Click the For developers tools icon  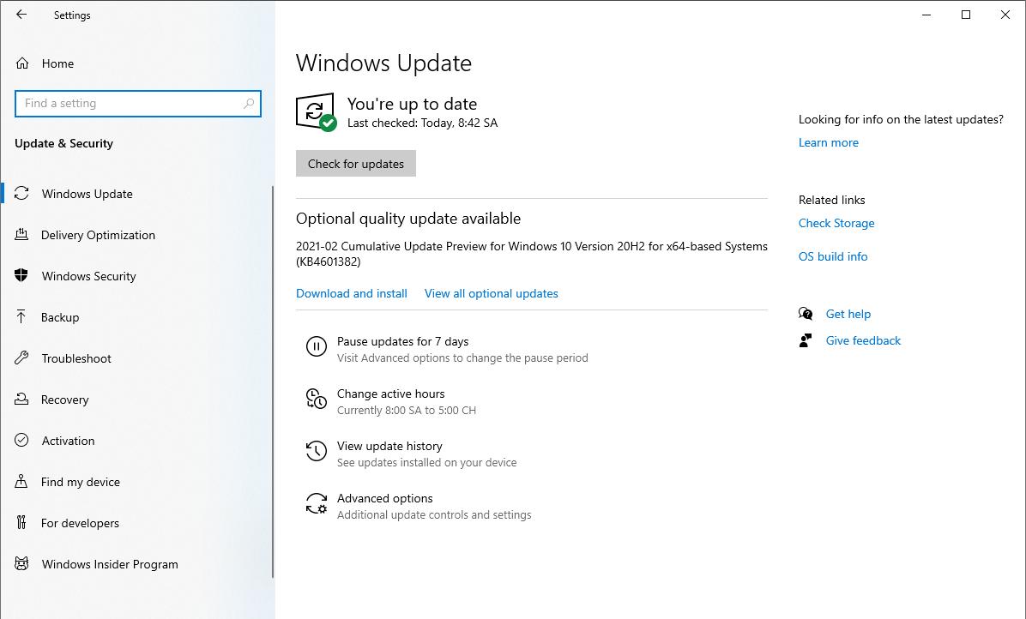tap(21, 522)
